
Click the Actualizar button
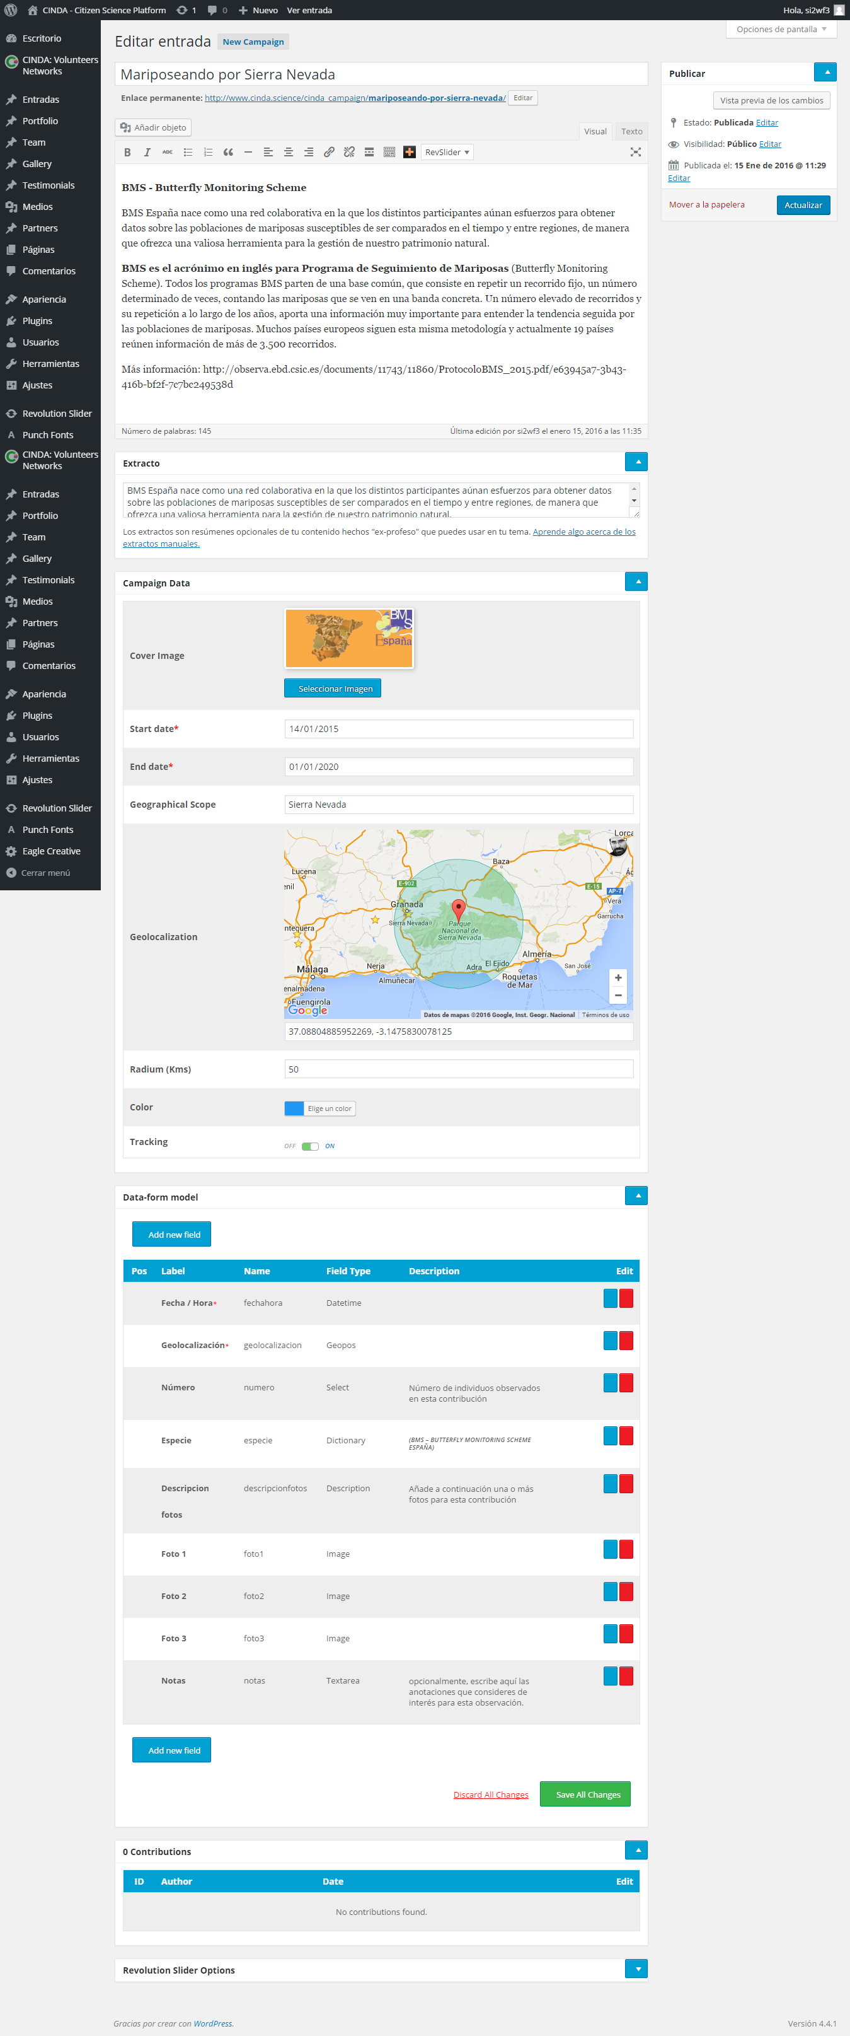click(803, 206)
